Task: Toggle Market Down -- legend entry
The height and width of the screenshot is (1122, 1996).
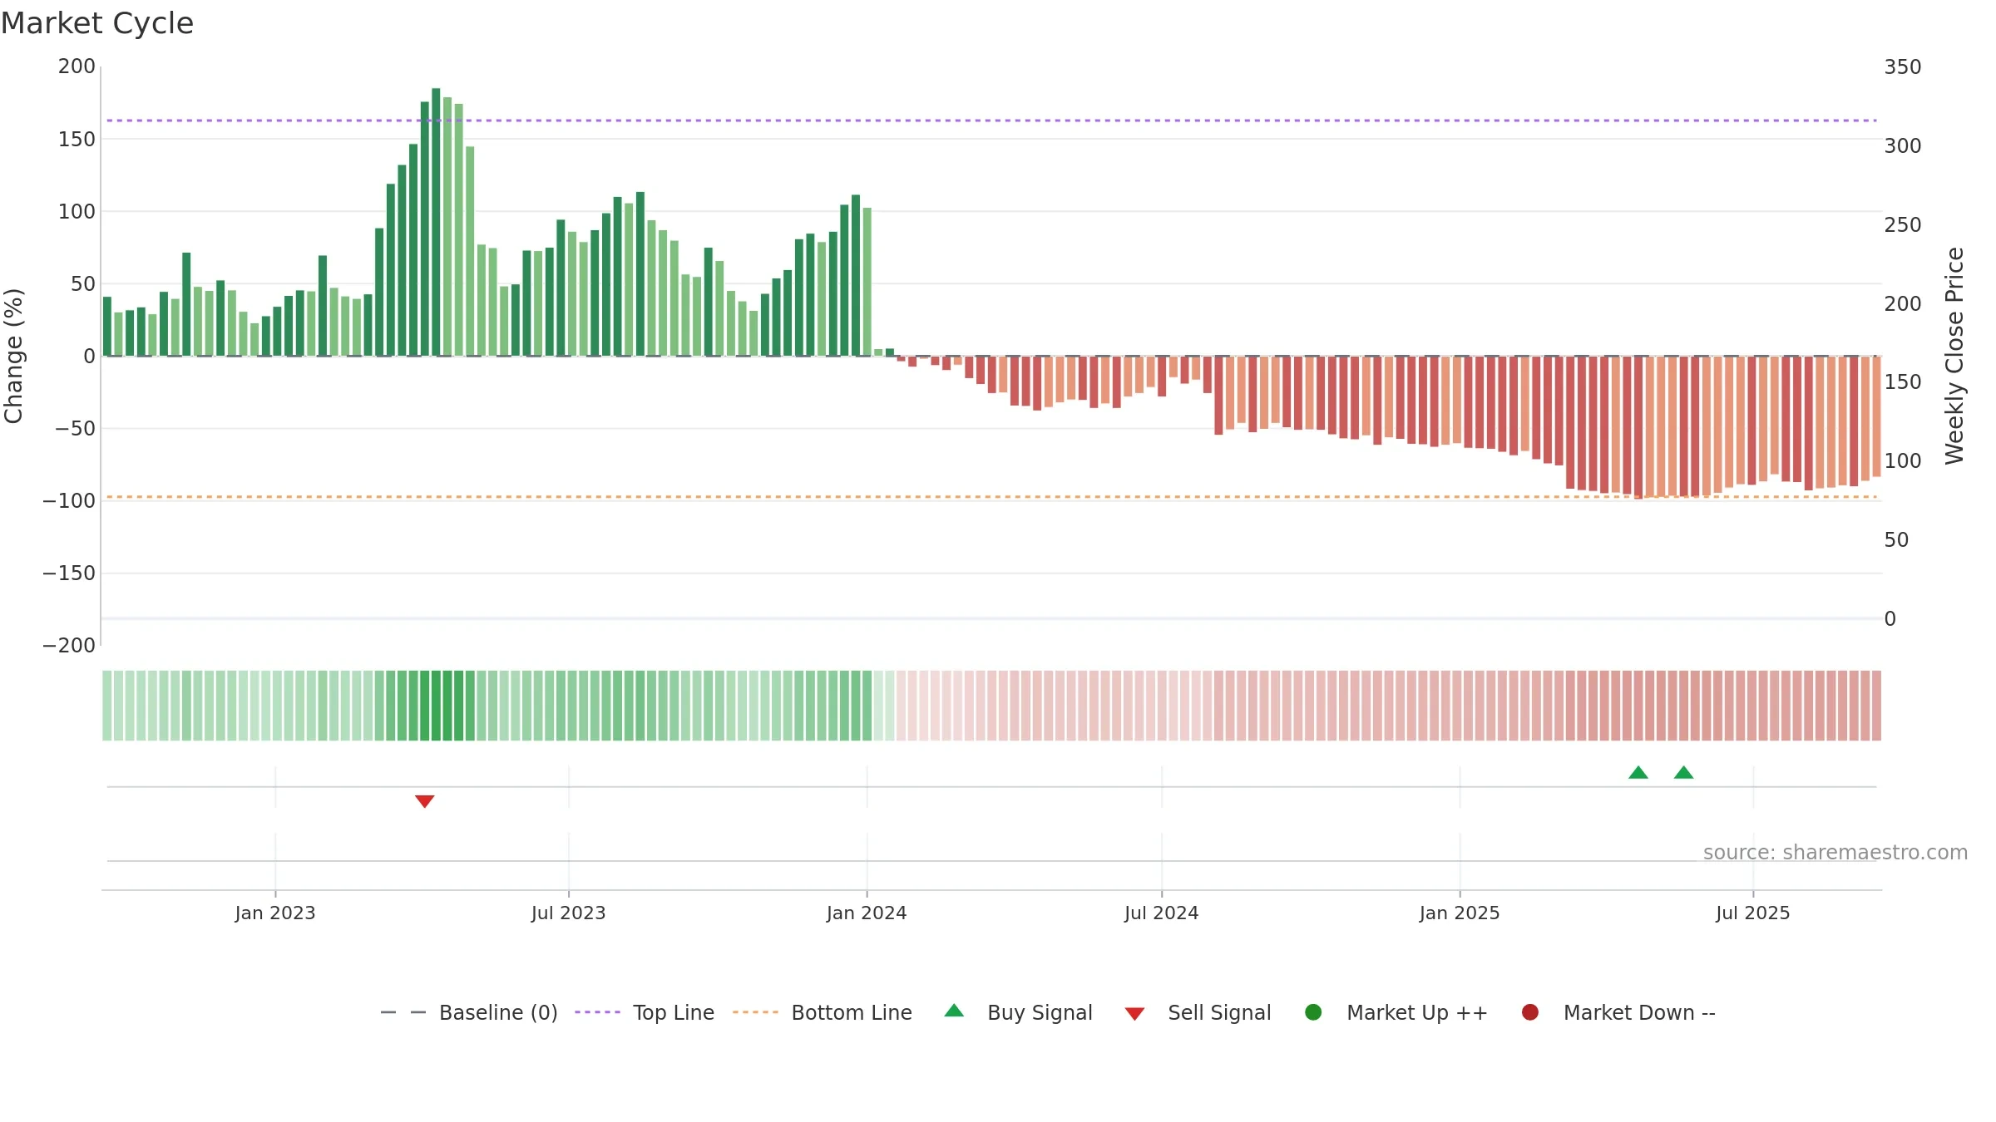Action: point(1618,1012)
